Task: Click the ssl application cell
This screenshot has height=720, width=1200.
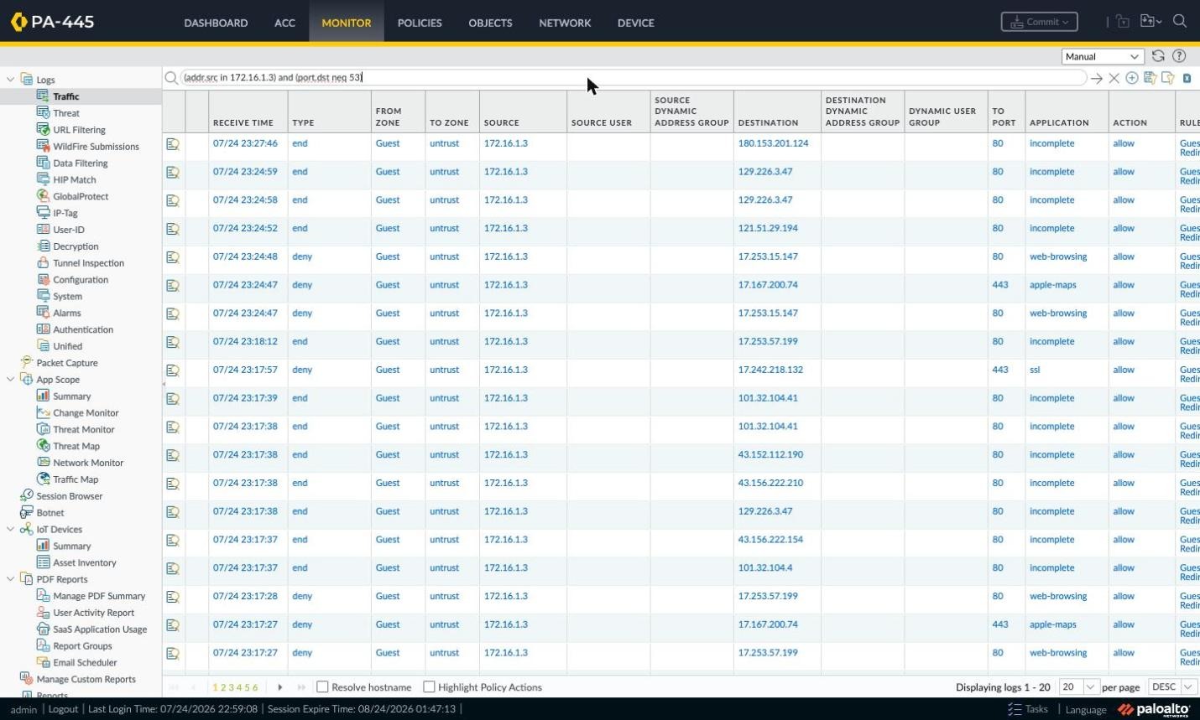Action: coord(1035,370)
